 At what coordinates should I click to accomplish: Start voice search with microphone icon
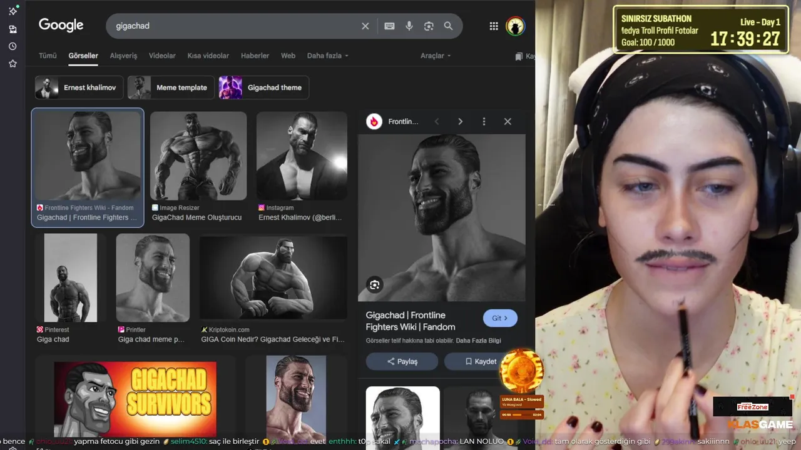[409, 26]
